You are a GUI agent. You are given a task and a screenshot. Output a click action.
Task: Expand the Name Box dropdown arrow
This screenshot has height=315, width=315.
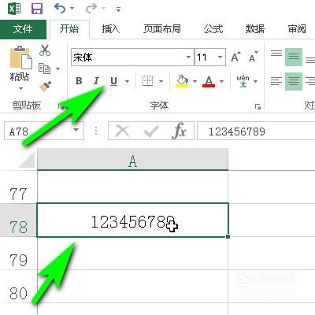76,130
